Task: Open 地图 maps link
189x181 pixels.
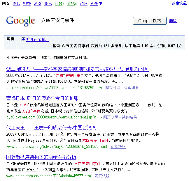Action: point(38,3)
